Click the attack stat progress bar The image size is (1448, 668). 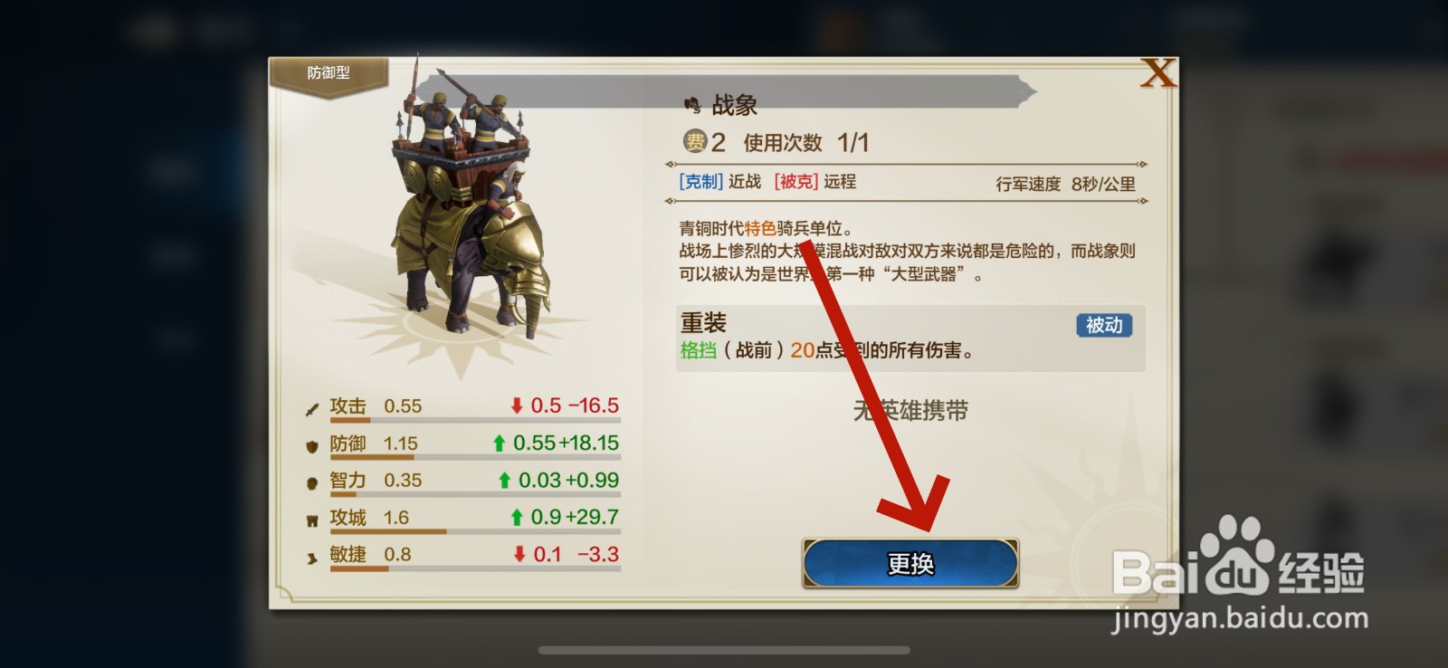tap(475, 420)
